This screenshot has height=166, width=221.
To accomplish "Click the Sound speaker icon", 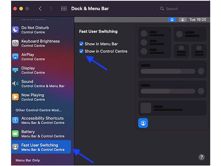I will (15, 84).
